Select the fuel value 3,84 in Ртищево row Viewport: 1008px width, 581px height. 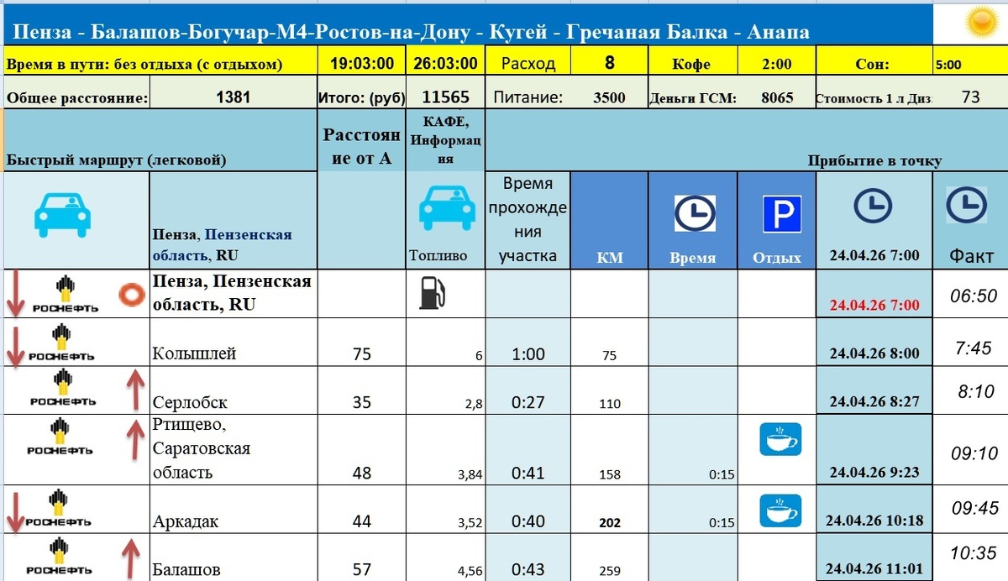point(446,449)
